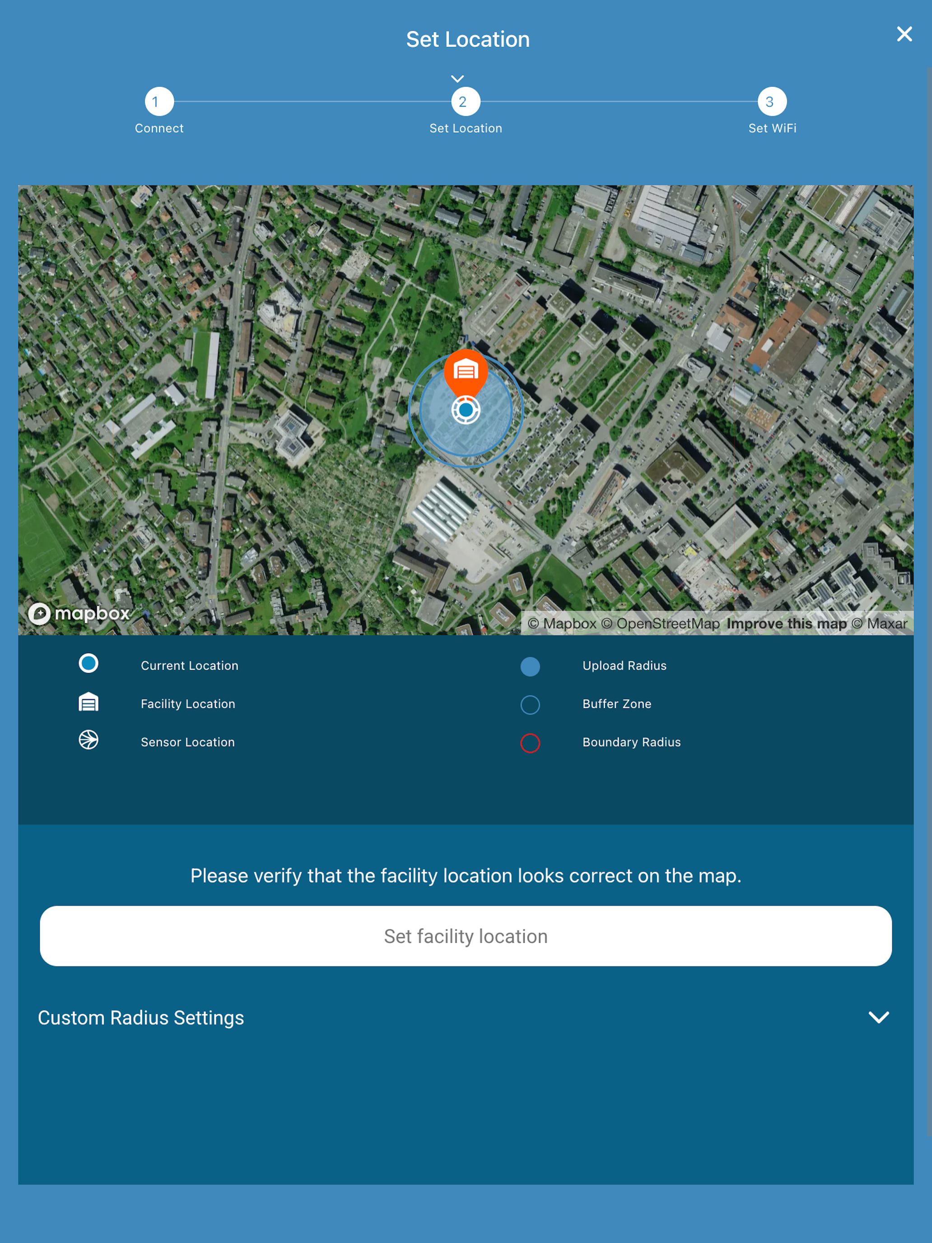This screenshot has width=932, height=1243.
Task: Collapse the header chevron above step 2
Action: coord(457,79)
